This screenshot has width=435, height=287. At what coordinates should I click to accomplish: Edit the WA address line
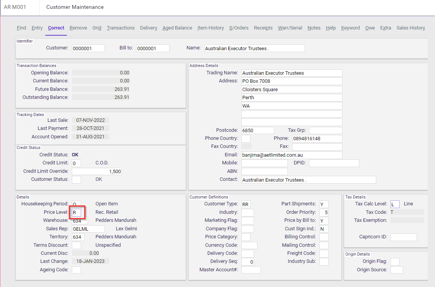tap(292, 106)
